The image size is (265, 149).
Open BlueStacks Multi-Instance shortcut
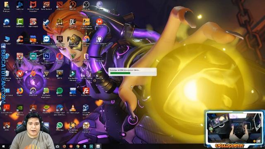click(46, 93)
